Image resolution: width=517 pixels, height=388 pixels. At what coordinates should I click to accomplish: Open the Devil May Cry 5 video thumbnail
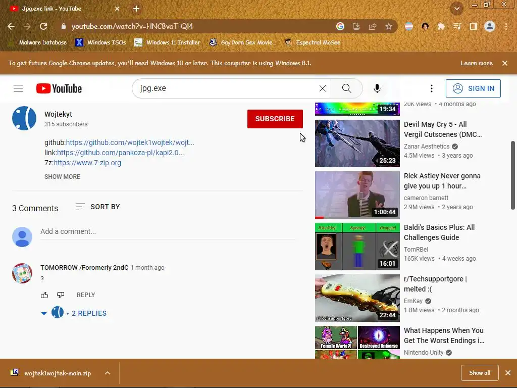point(357,143)
